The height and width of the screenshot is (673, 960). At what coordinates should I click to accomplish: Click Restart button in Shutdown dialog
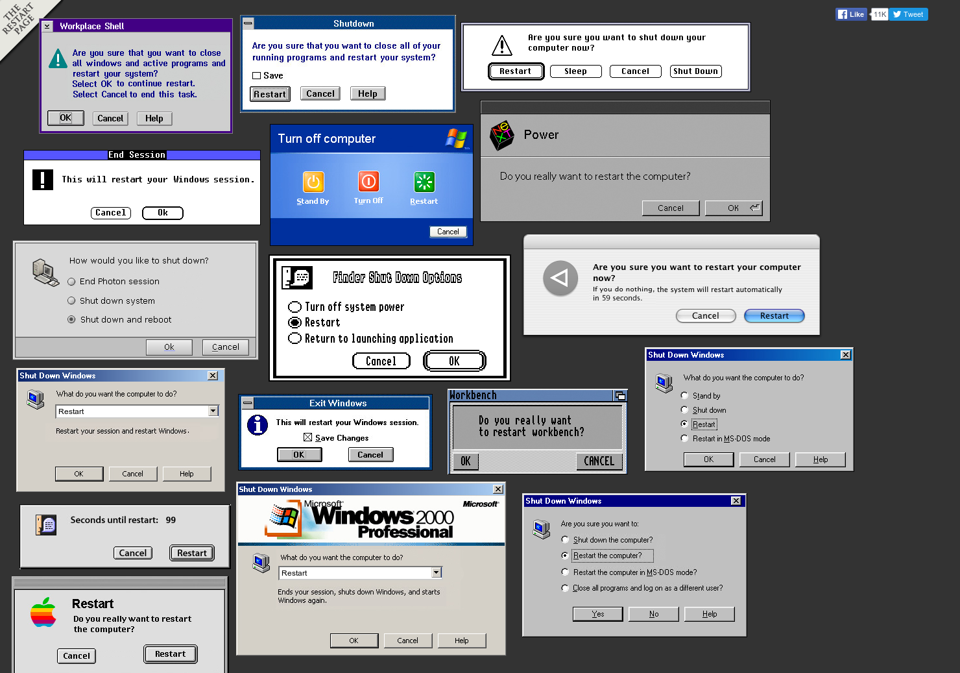coord(270,94)
